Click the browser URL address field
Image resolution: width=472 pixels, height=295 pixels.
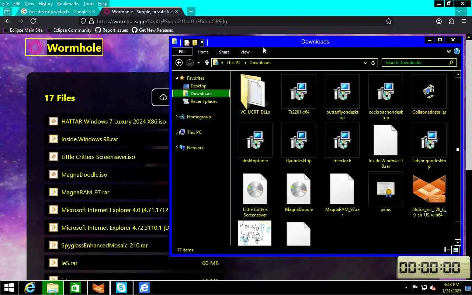pyautogui.click(x=236, y=21)
